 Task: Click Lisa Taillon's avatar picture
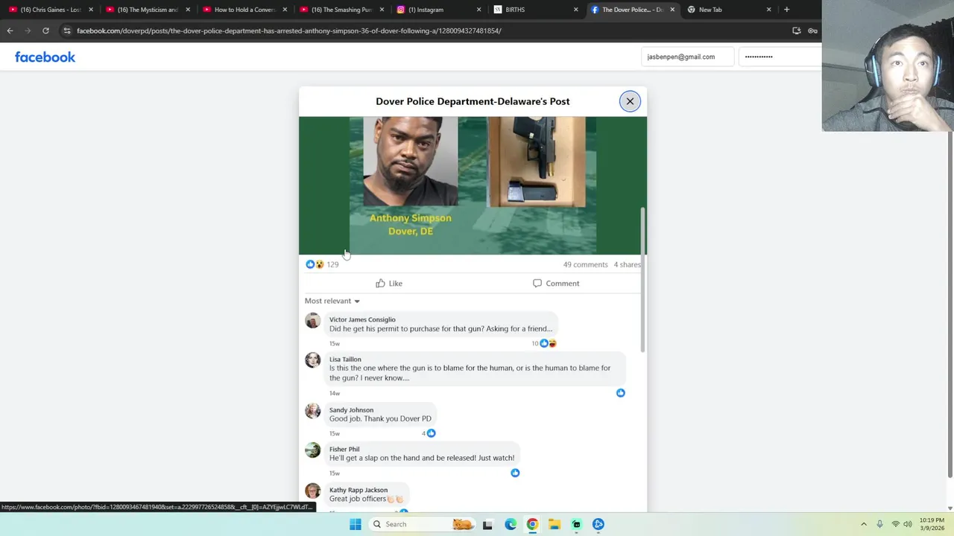click(x=313, y=360)
